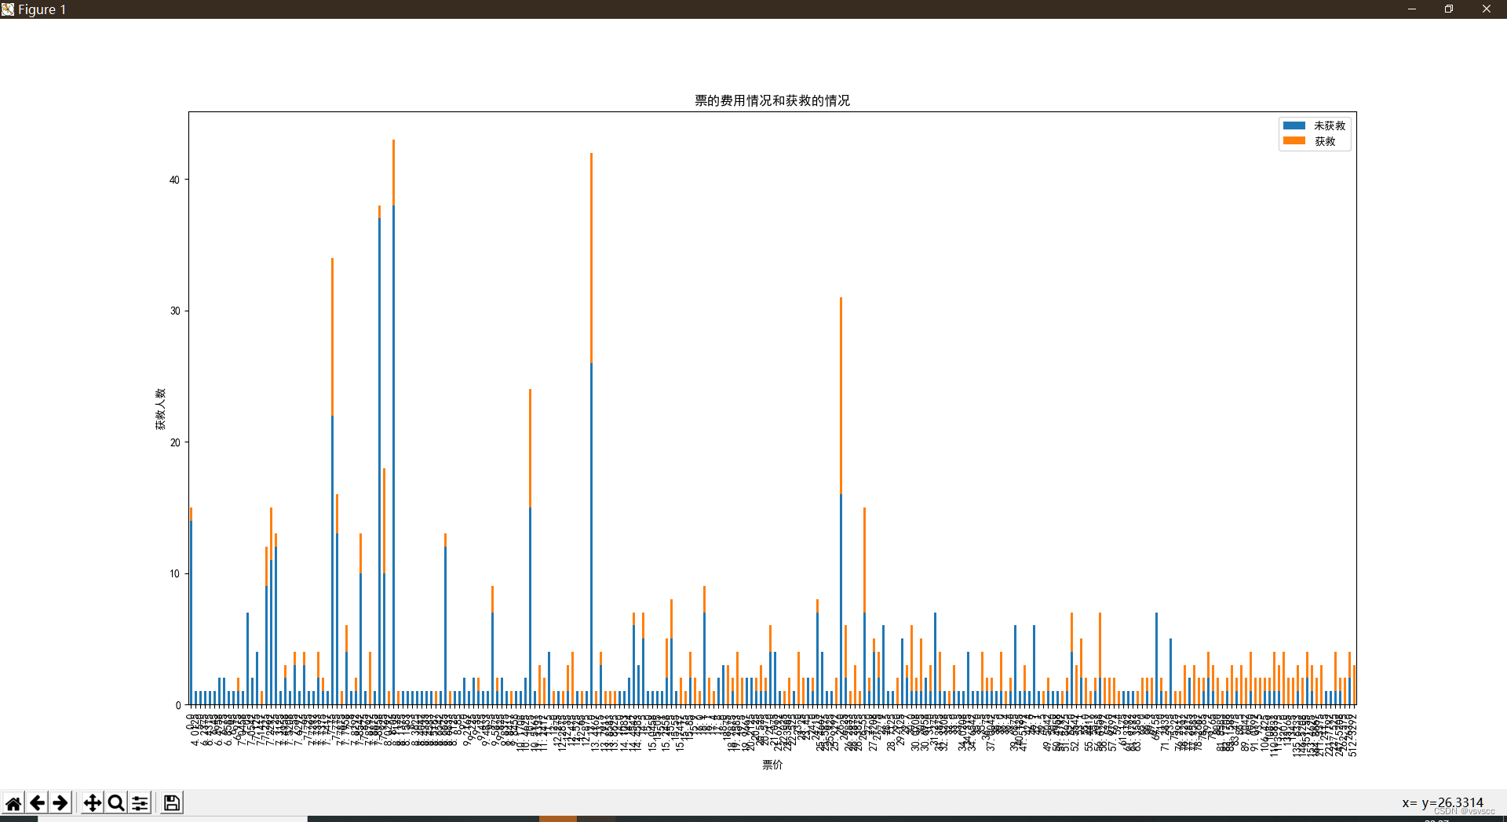This screenshot has height=822, width=1507.
Task: Click the Figure 1 window icon
Action: (x=8, y=9)
